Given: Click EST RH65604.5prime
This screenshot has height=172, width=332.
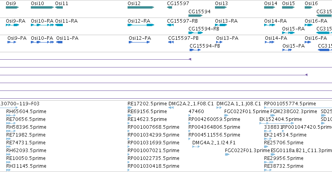Looking at the screenshot, I should coord(26,111).
